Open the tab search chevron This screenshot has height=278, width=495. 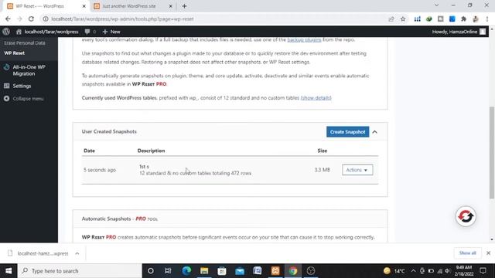436,5
